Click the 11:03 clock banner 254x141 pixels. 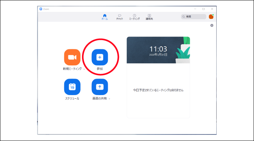[x=158, y=50]
